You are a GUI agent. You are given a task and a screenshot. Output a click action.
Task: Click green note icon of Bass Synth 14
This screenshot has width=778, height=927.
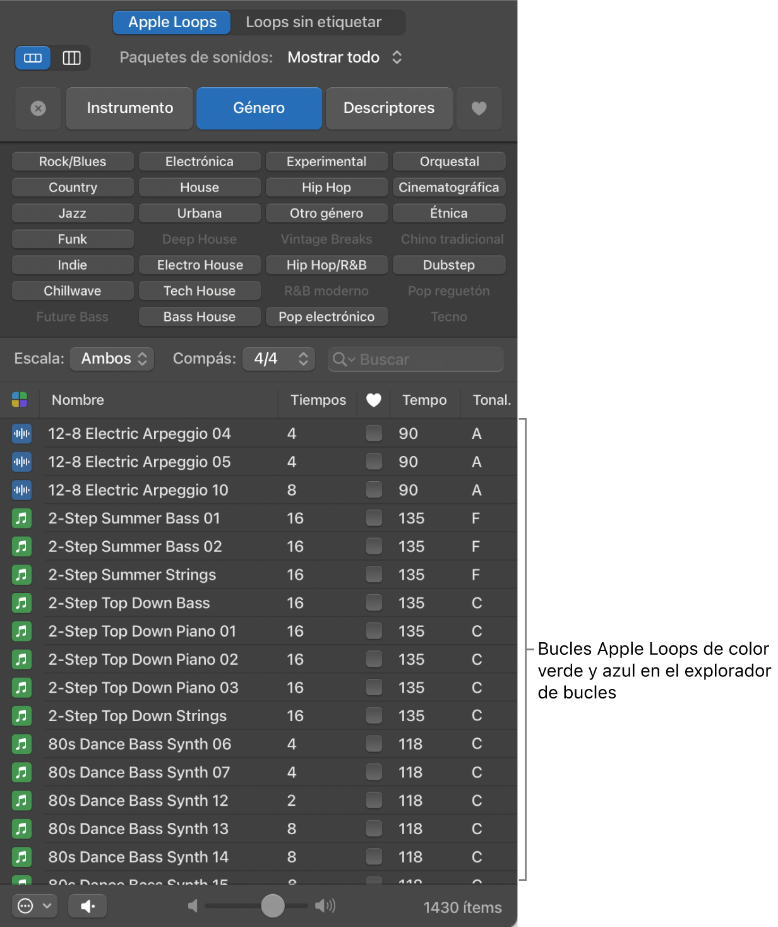(22, 857)
